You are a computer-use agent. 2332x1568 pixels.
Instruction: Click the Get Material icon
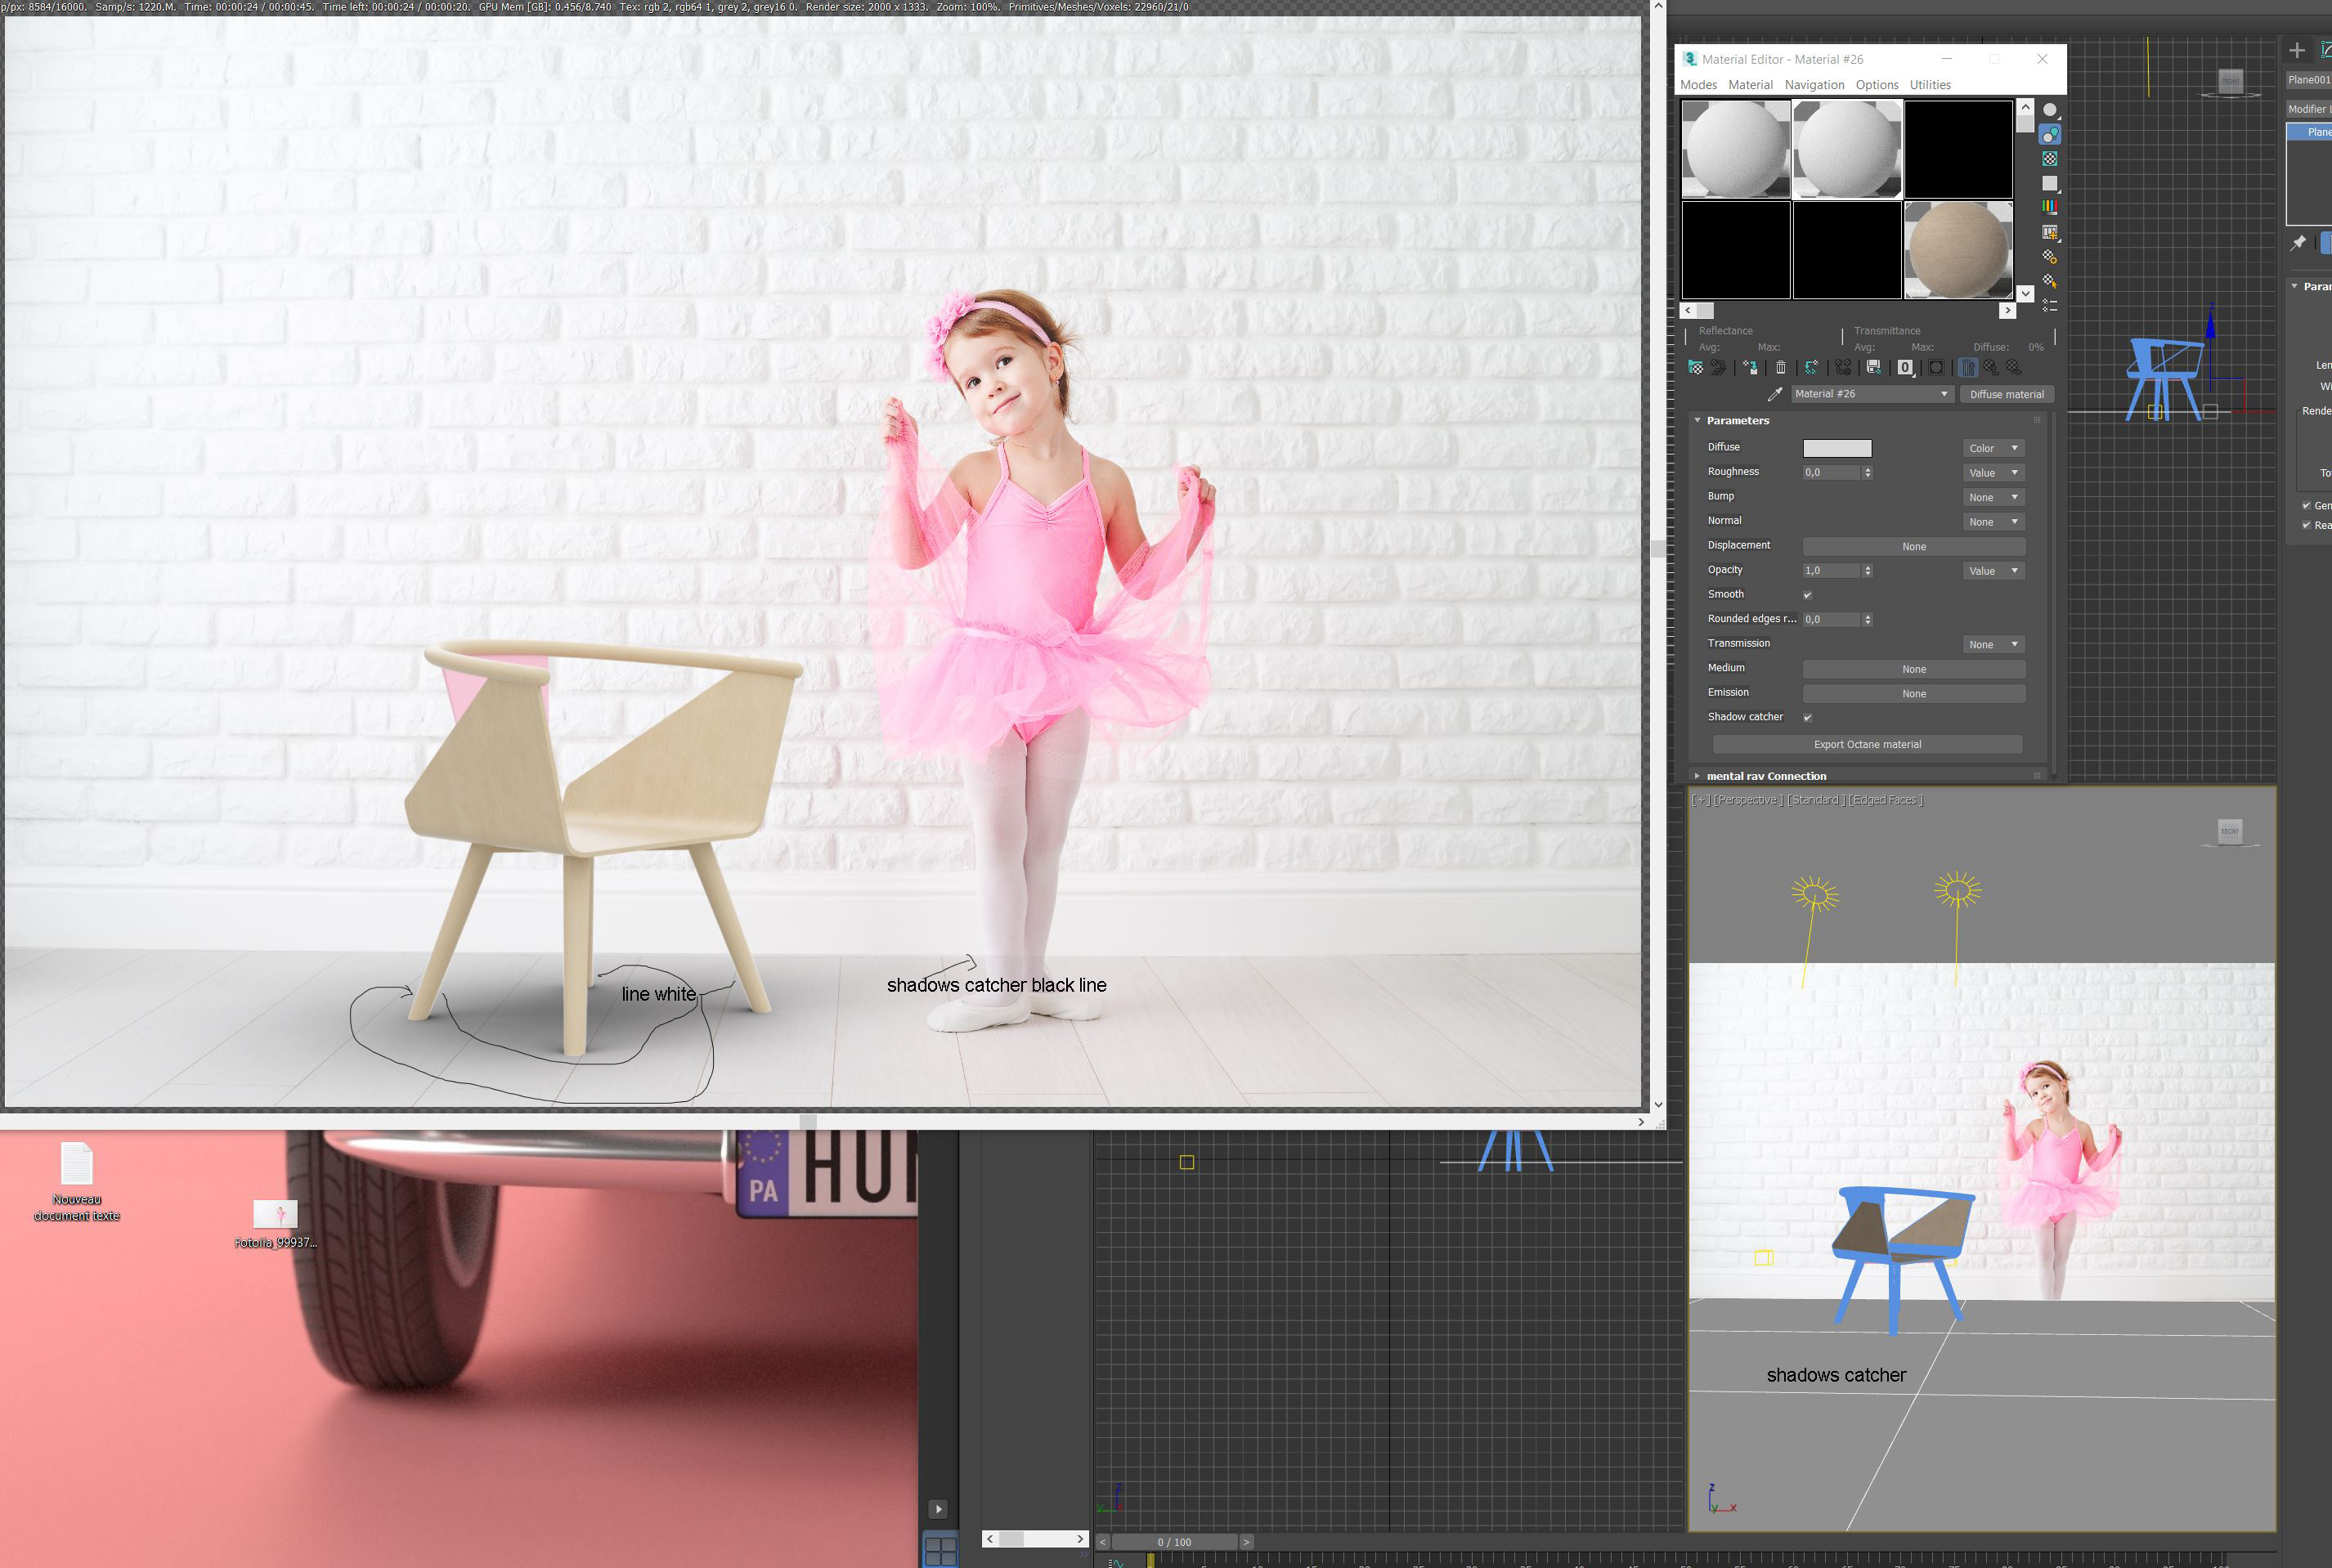tap(1696, 367)
